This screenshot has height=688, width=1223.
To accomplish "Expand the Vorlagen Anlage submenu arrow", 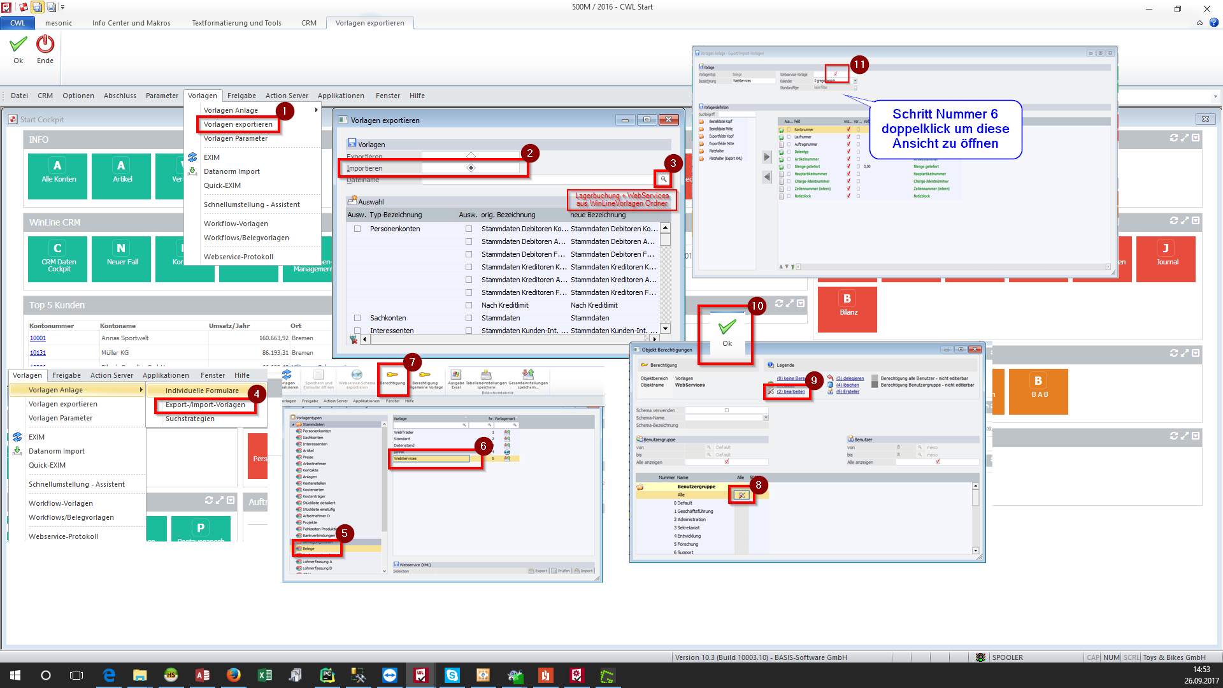I will pos(316,110).
